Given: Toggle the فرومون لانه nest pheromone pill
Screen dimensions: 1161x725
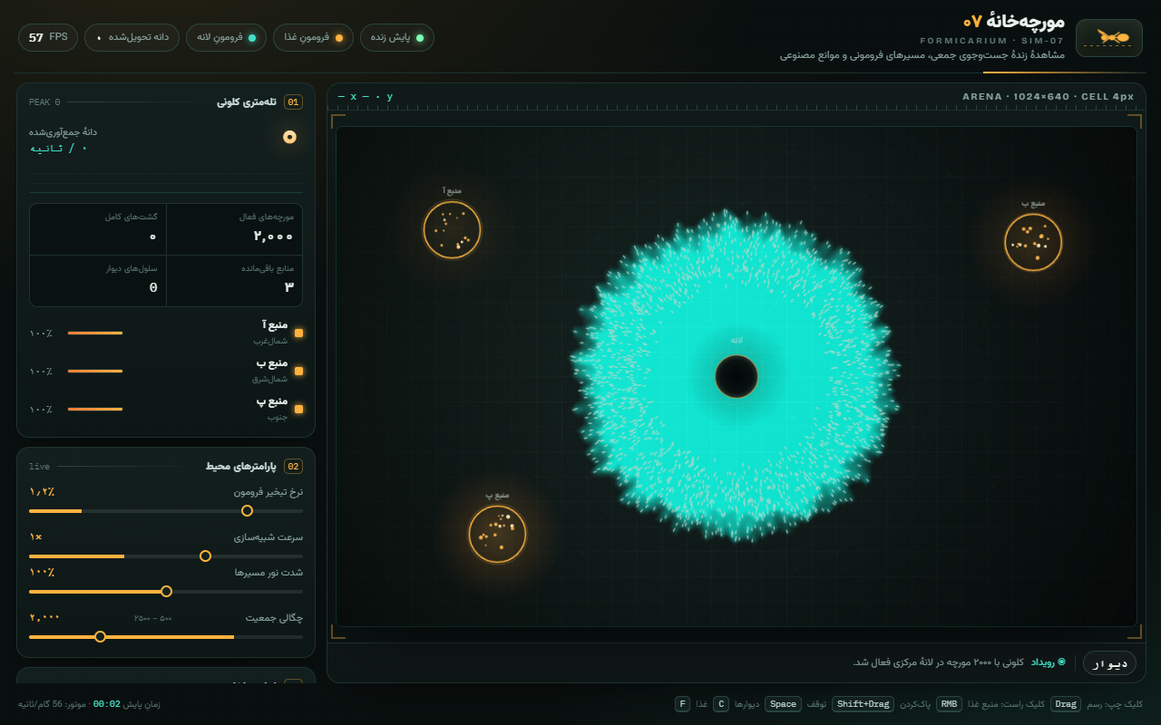Looking at the screenshot, I should pos(227,38).
